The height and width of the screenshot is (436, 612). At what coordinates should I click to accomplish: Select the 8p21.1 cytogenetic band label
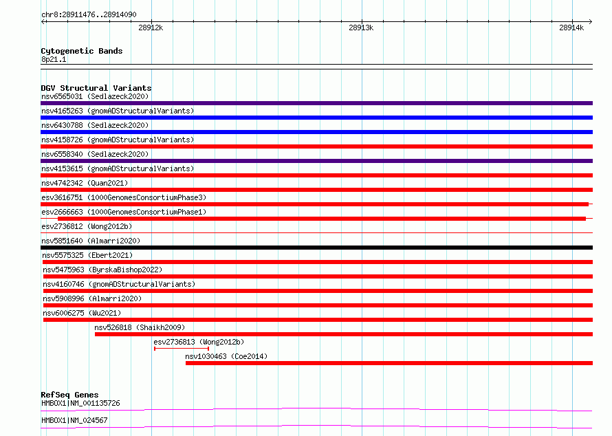(x=54, y=59)
